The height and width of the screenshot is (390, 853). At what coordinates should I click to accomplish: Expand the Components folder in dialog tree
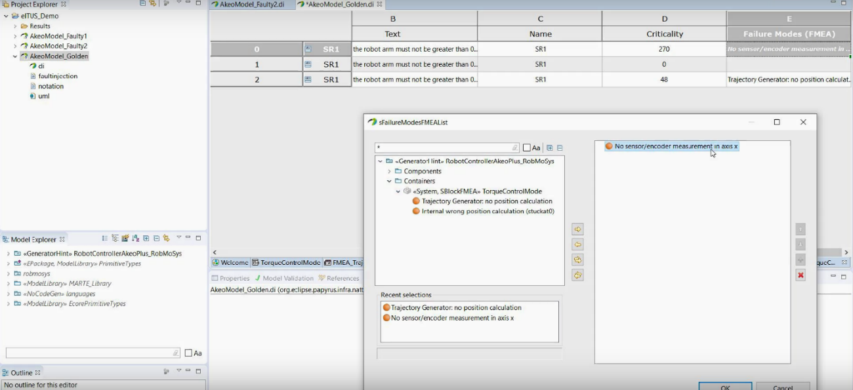[389, 171]
